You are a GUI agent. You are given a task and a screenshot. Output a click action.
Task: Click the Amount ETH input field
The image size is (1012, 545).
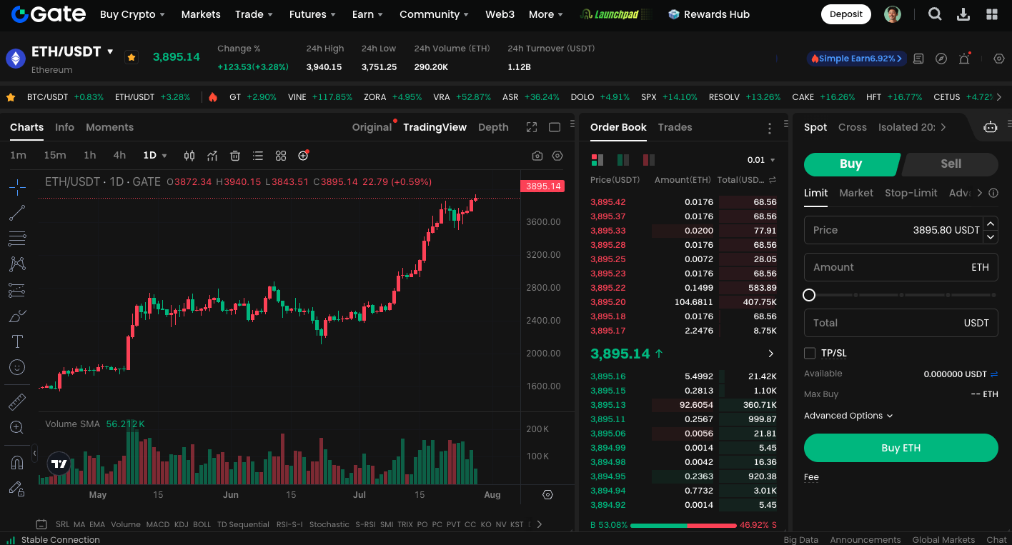901,267
